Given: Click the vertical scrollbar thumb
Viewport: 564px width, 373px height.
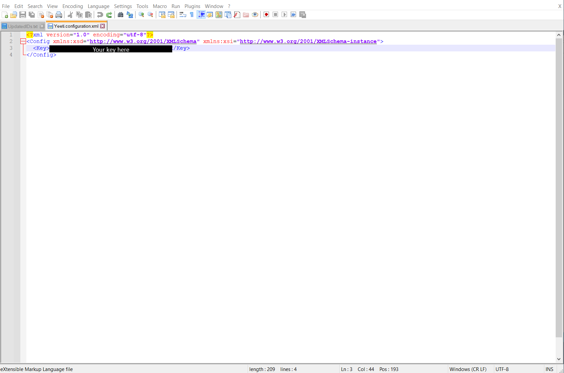Looking at the screenshot, I should point(559,188).
